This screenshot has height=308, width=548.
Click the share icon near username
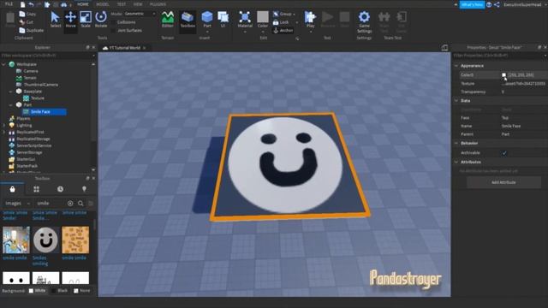[x=497, y=4]
